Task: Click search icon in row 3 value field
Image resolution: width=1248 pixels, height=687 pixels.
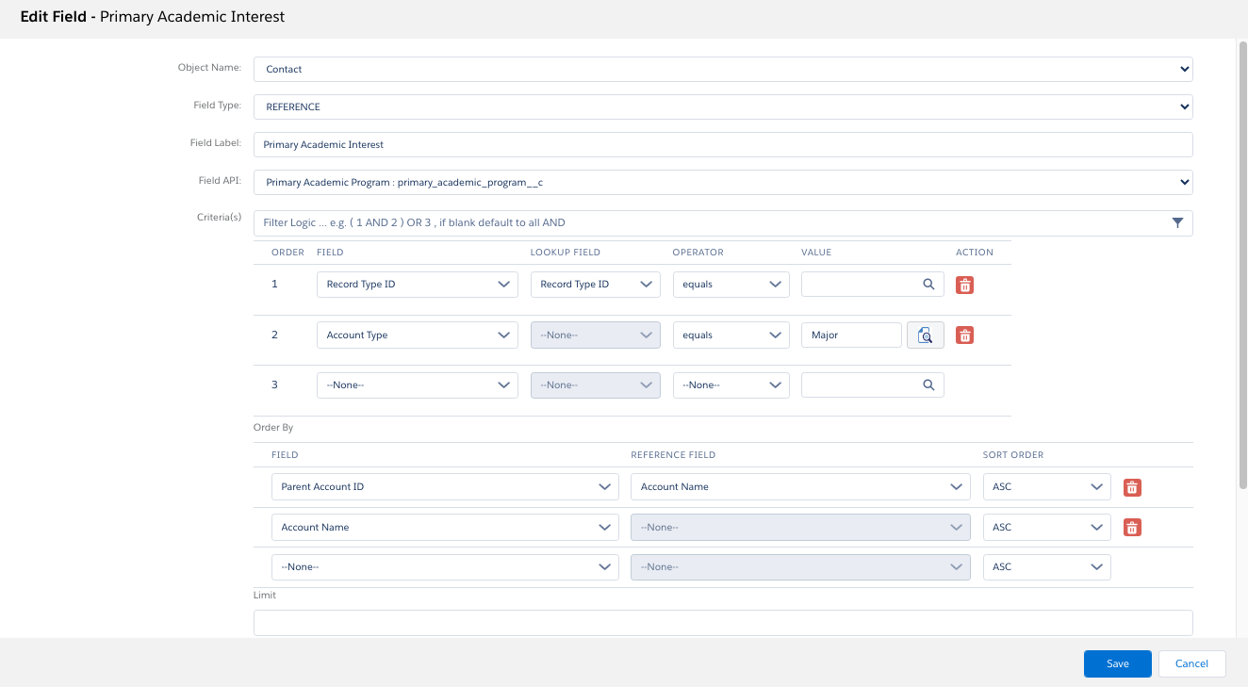Action: click(x=928, y=385)
